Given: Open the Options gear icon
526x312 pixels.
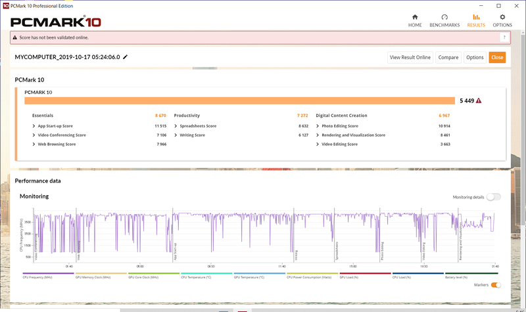Looking at the screenshot, I should pyautogui.click(x=502, y=18).
